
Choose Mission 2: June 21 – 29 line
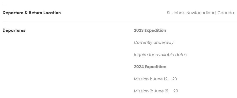[156, 91]
